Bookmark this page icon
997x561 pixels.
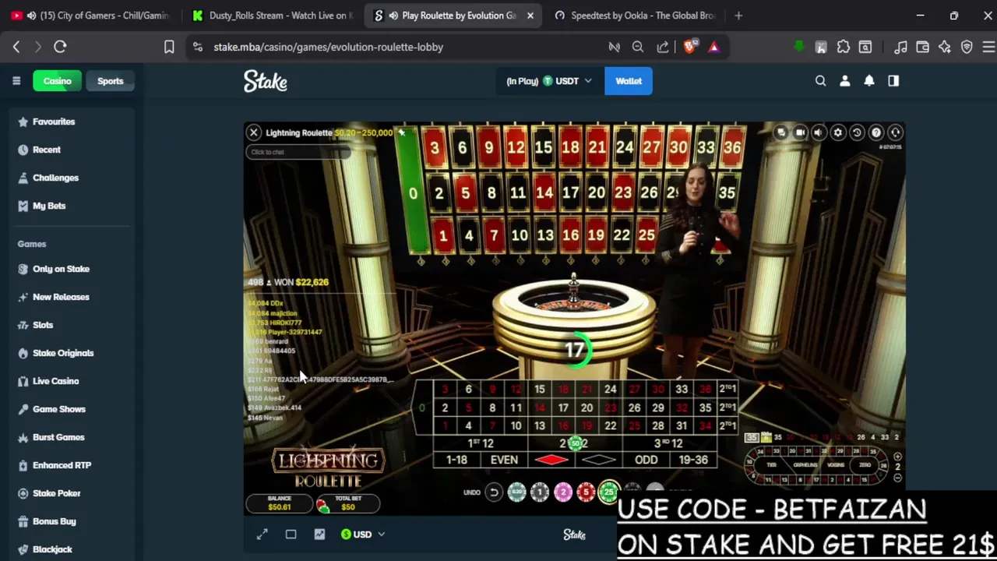[x=169, y=47]
